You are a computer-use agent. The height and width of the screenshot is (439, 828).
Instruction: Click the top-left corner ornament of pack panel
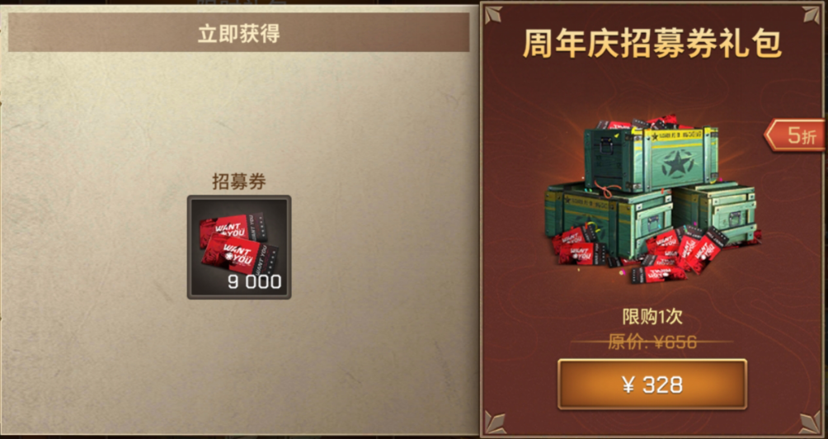494,15
